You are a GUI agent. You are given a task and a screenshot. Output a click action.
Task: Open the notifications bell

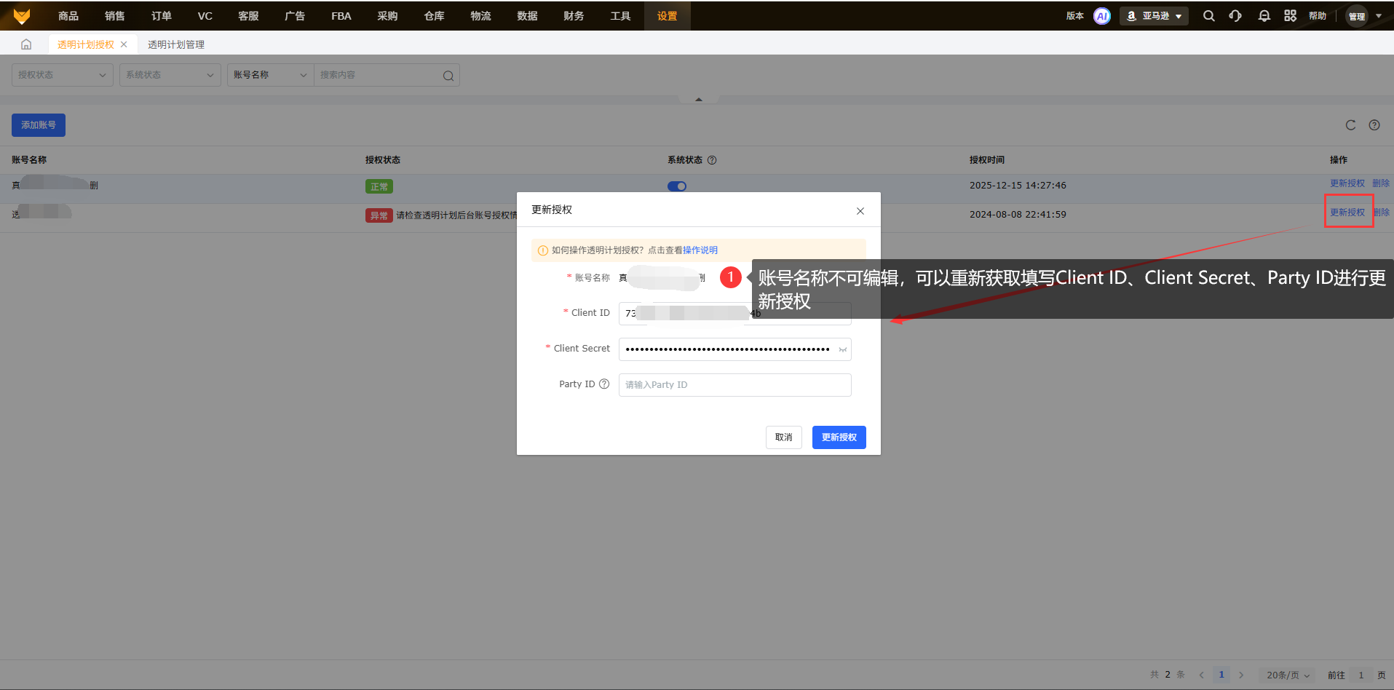pos(1264,16)
